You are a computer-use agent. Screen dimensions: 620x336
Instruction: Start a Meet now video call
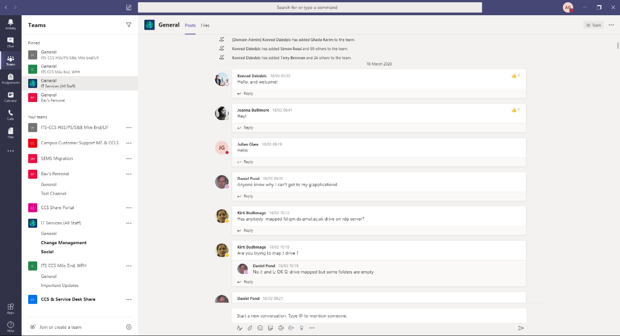281,328
